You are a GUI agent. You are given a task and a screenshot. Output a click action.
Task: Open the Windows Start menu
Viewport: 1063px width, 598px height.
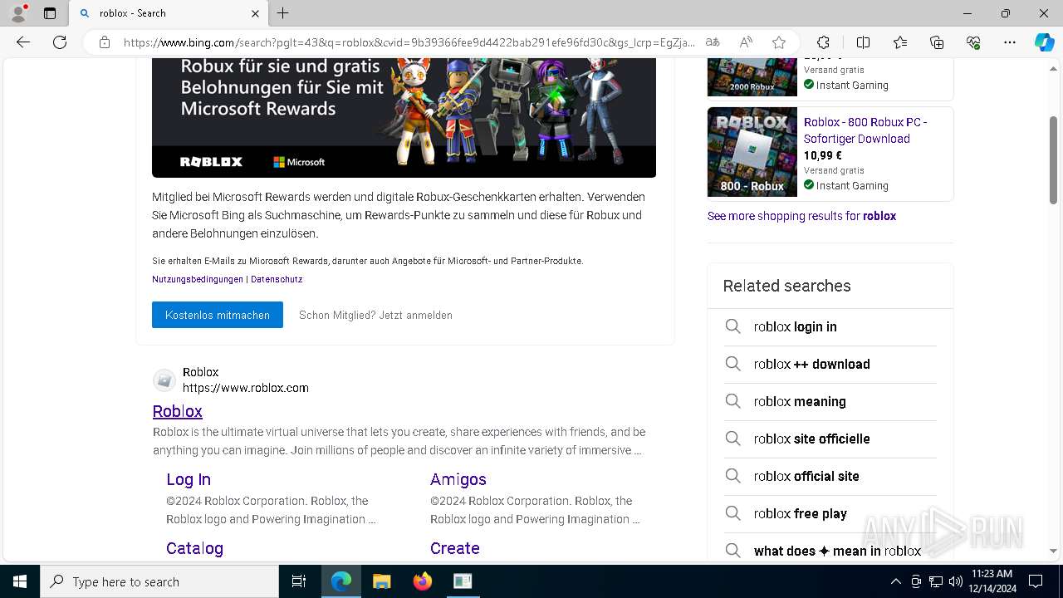point(20,581)
